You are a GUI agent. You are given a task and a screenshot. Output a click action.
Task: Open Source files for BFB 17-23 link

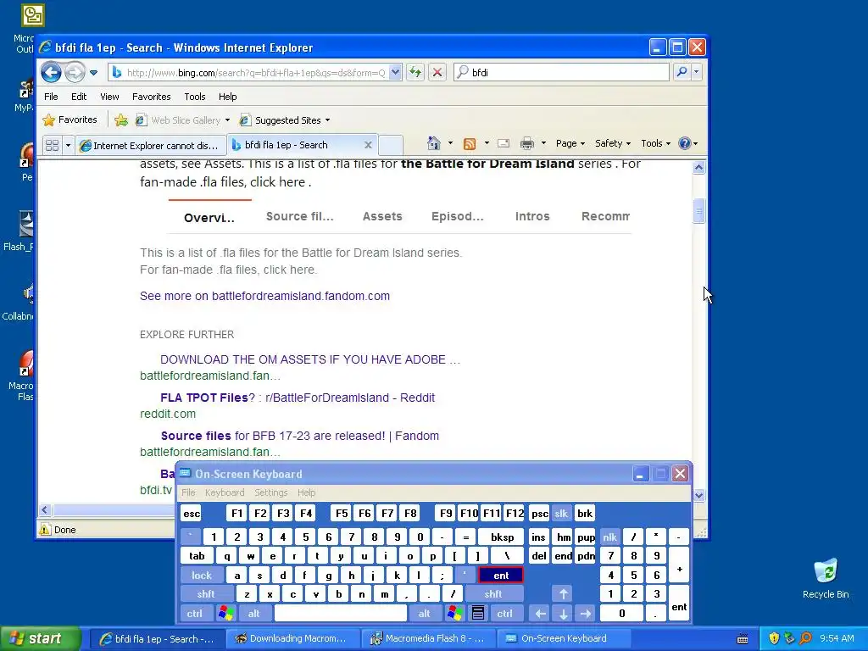[299, 436]
